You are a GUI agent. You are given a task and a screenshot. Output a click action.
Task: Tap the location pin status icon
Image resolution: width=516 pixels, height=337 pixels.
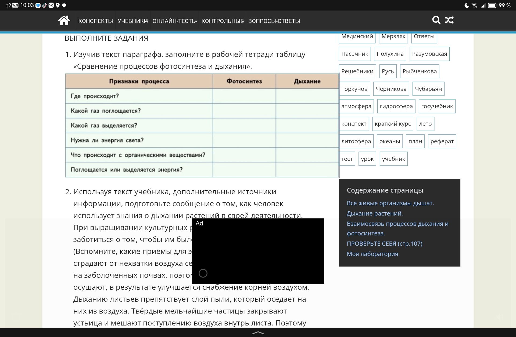tap(58, 5)
